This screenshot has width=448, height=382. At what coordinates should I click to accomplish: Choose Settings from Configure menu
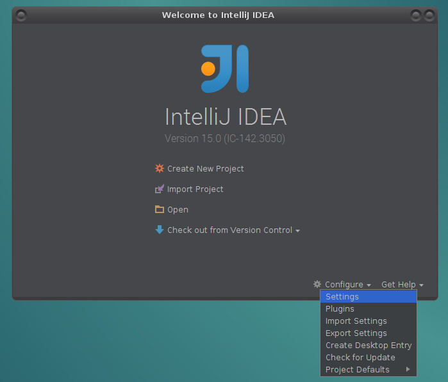pyautogui.click(x=369, y=296)
